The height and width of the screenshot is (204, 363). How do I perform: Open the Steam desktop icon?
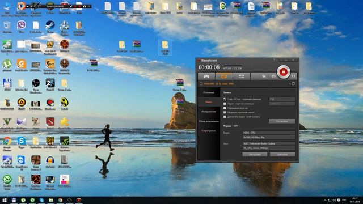(x=50, y=25)
